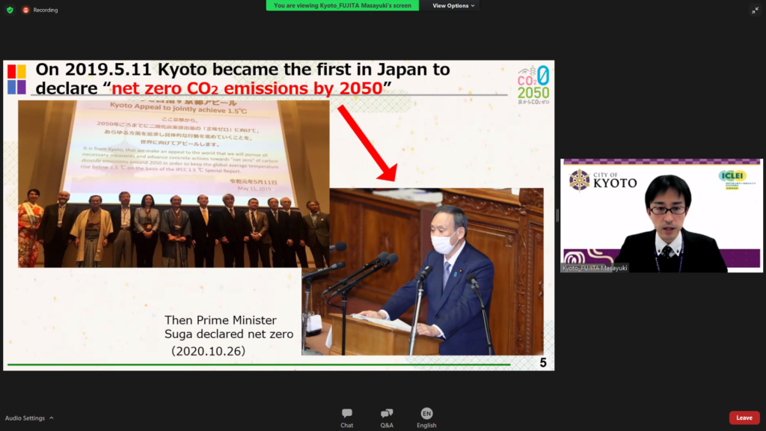Click the red arrow on the slide
766x431 pixels.
click(x=367, y=144)
